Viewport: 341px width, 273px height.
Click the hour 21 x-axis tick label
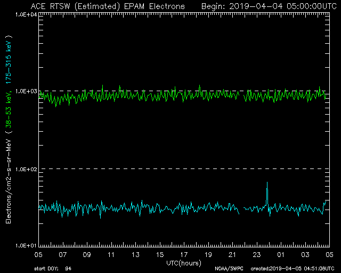[232, 254]
